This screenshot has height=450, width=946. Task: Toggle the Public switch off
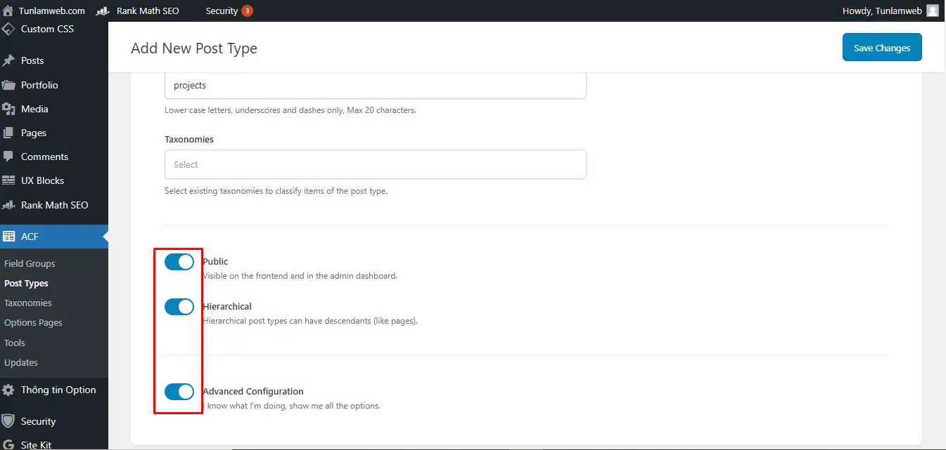(179, 262)
